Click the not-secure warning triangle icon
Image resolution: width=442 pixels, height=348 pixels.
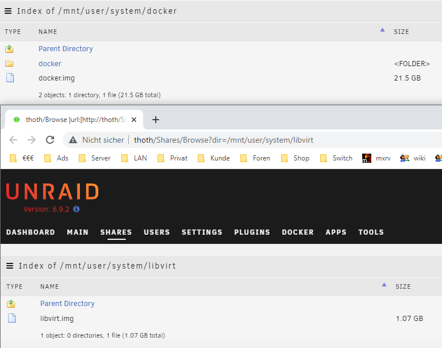pos(73,140)
